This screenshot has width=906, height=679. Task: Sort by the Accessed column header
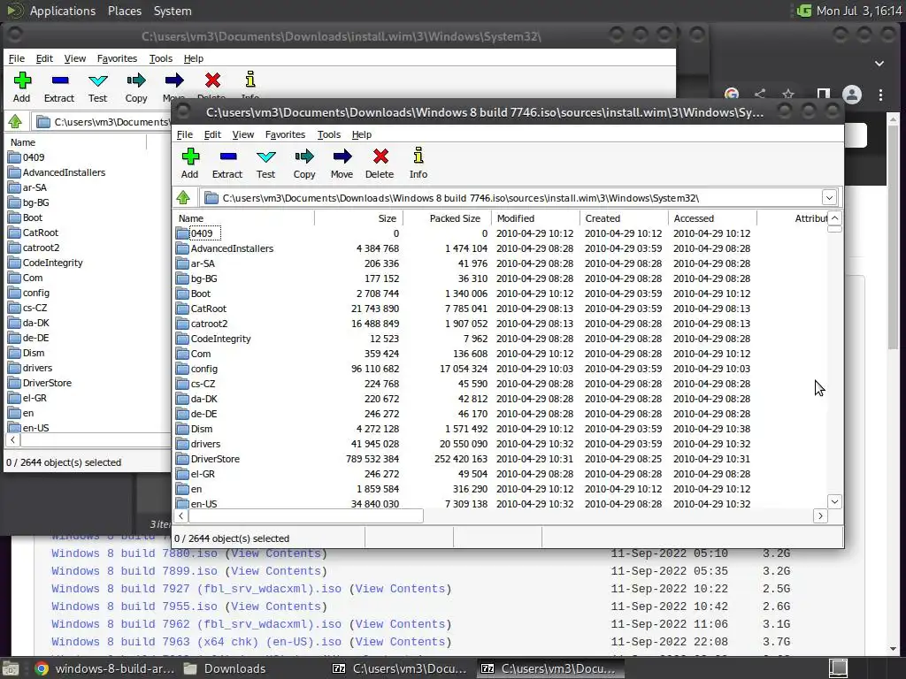pyautogui.click(x=712, y=218)
